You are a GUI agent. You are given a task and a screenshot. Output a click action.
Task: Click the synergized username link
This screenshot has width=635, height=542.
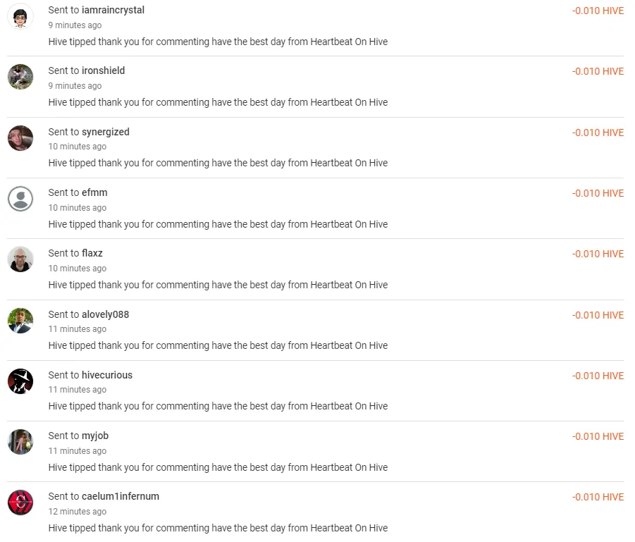tap(105, 132)
